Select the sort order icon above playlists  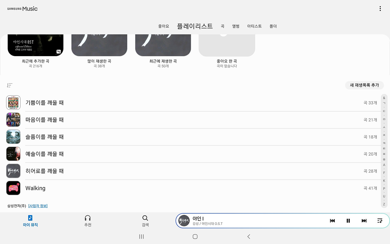point(9,85)
